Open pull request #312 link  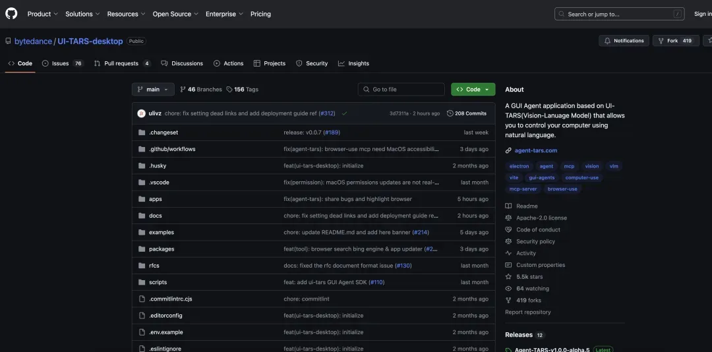[327, 113]
